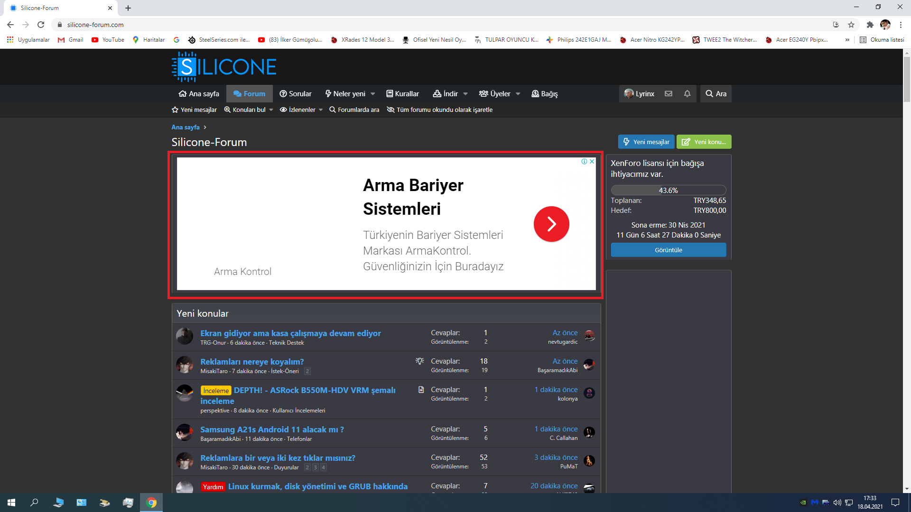This screenshot has width=911, height=512.
Task: Open the Sorular nav item
Action: pyautogui.click(x=296, y=94)
